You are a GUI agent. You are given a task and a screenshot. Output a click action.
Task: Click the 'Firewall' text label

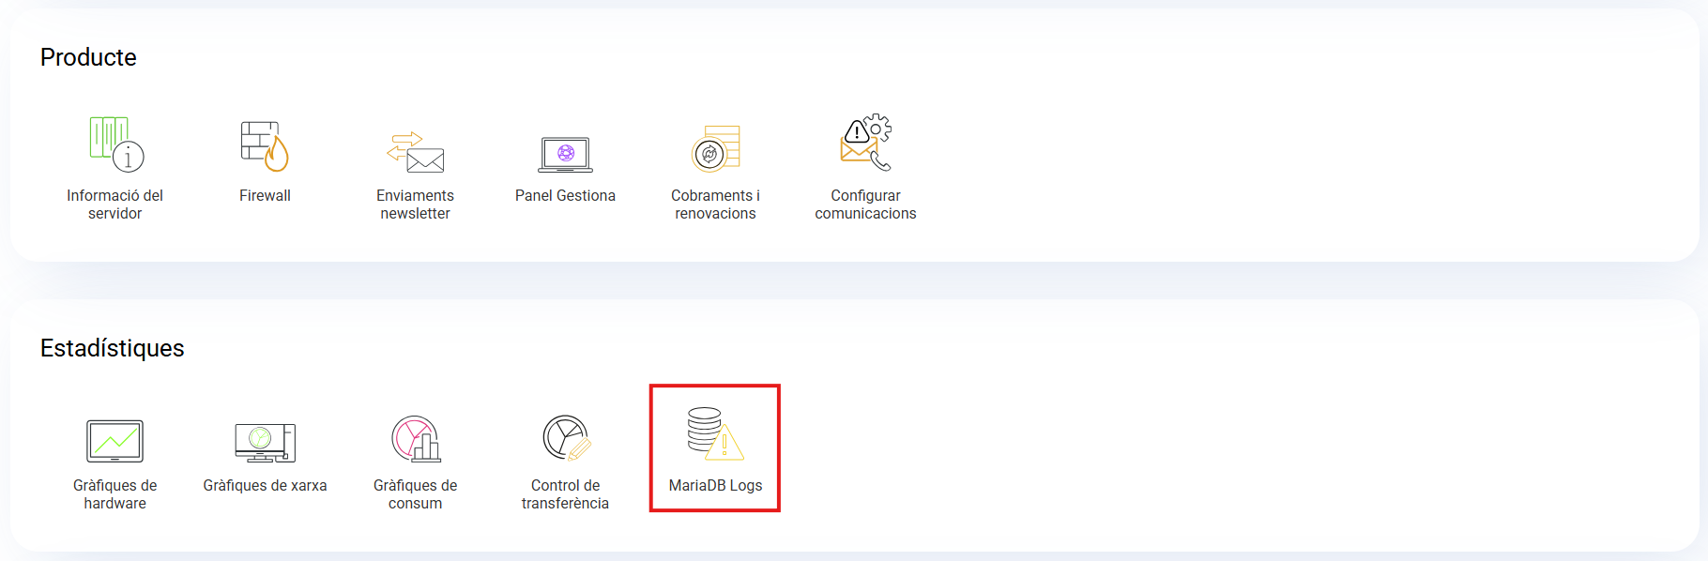265,195
